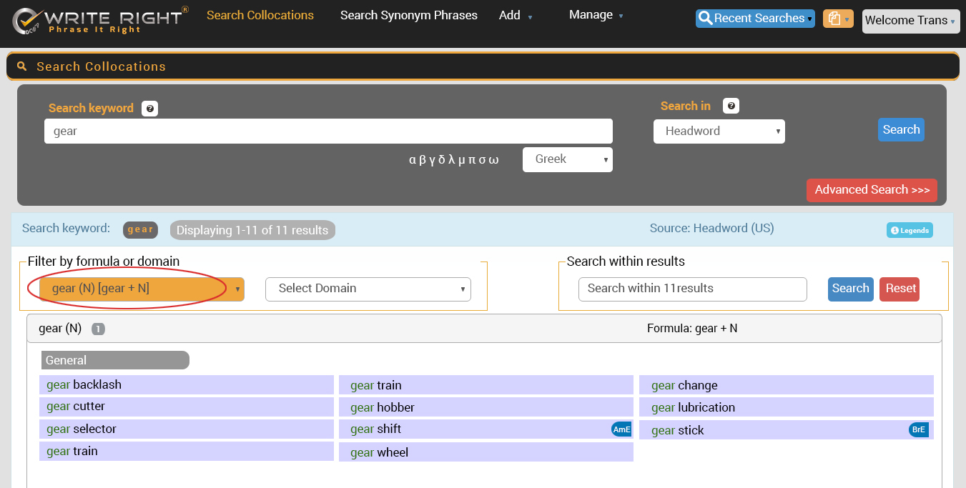Click the Legends info badge
This screenshot has width=966, height=488.
click(x=910, y=230)
